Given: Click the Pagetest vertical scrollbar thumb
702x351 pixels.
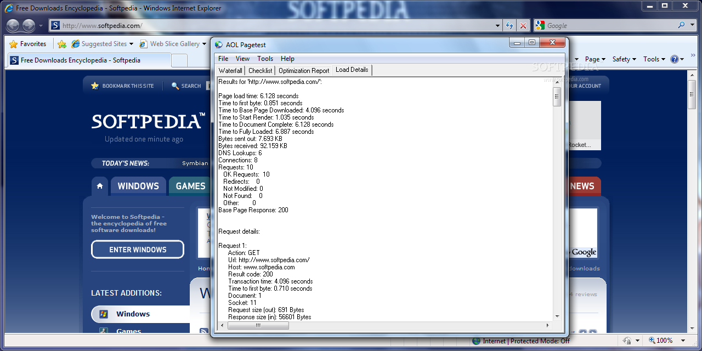Looking at the screenshot, I should tap(557, 97).
